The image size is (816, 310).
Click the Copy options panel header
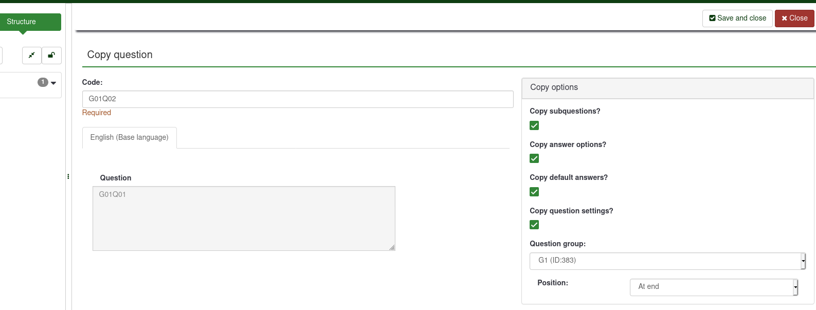click(x=667, y=88)
